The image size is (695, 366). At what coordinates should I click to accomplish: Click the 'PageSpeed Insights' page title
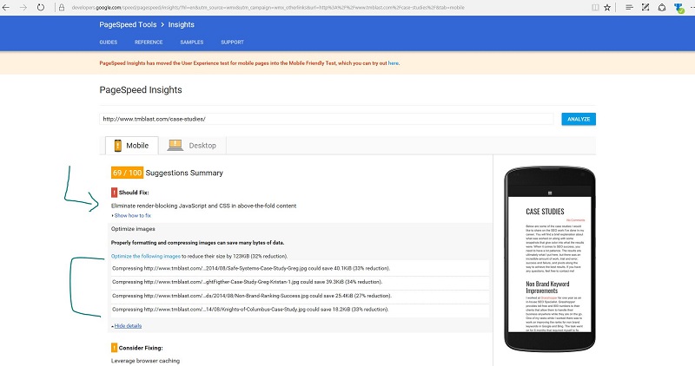click(x=141, y=90)
